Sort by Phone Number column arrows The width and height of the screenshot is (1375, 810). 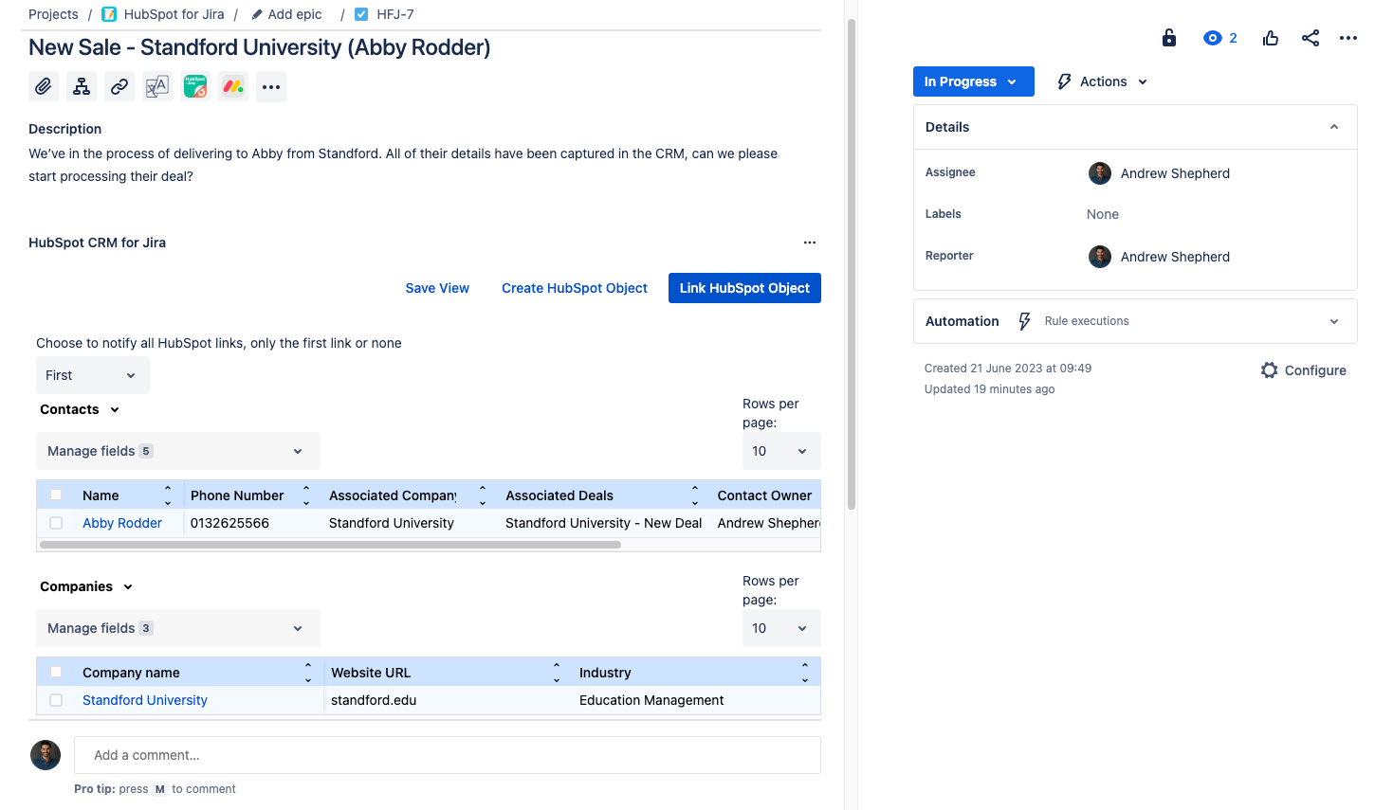[x=306, y=495]
